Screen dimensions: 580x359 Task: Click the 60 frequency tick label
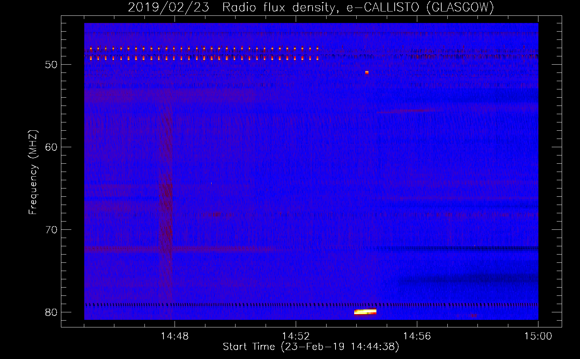click(51, 147)
